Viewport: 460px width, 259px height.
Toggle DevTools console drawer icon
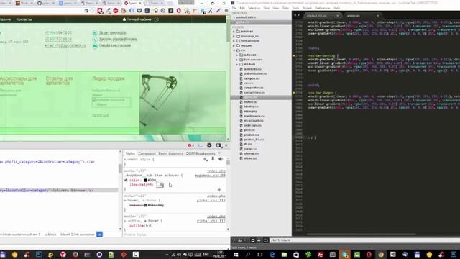coord(200,145)
